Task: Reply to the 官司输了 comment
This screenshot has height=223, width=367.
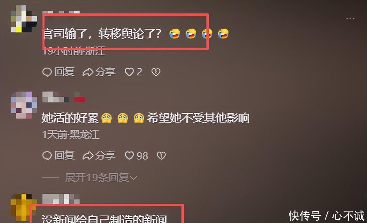Action: 58,72
